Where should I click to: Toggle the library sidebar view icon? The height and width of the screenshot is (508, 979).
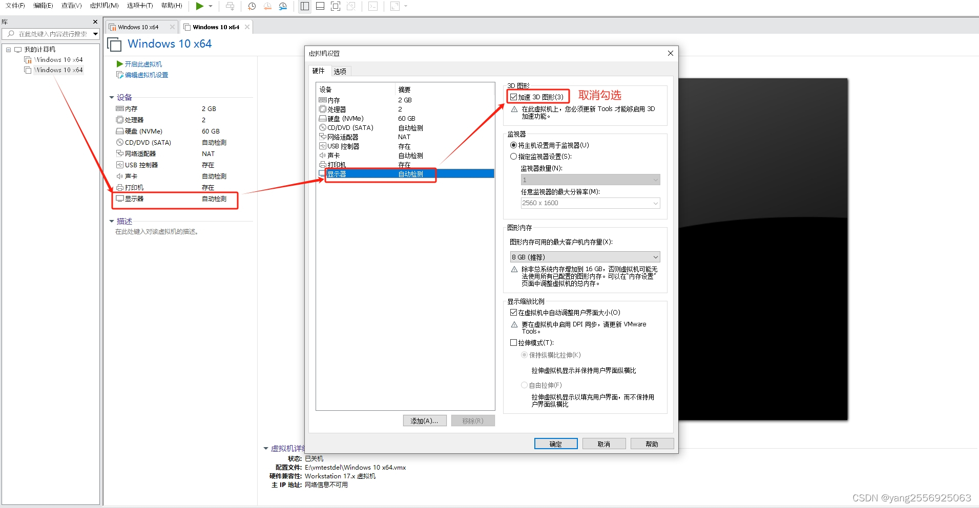coord(305,6)
